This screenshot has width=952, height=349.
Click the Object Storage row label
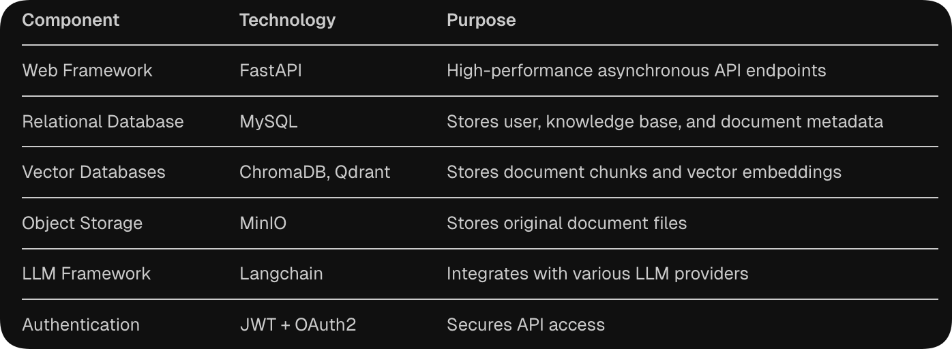83,223
